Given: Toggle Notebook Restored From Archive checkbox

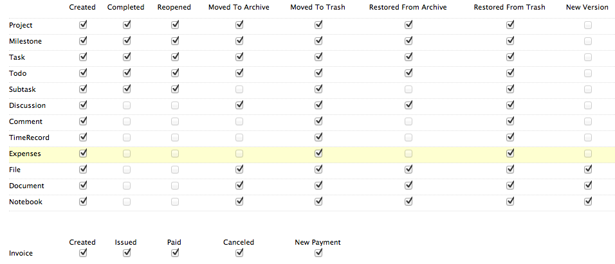Looking at the screenshot, I should [x=408, y=202].
